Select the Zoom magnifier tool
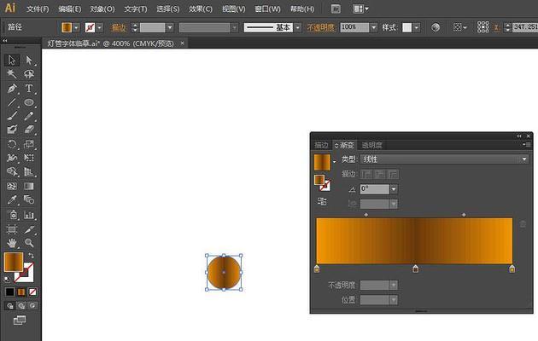This screenshot has height=341, width=538. (29, 243)
